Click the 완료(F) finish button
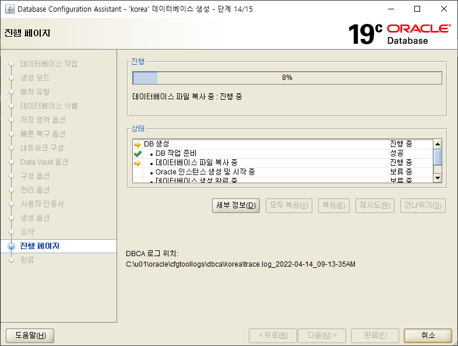 [x=375, y=335]
